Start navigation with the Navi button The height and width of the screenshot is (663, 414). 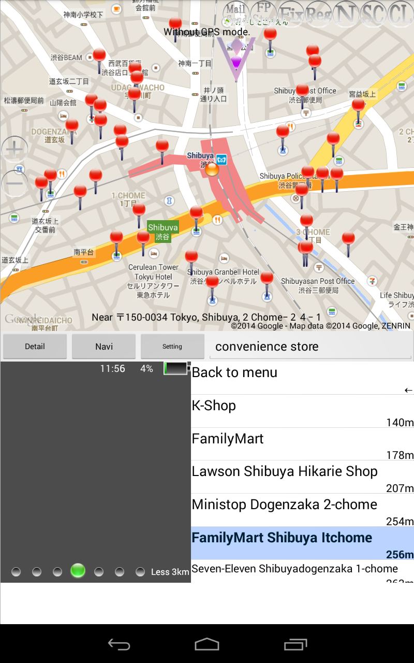[104, 347]
